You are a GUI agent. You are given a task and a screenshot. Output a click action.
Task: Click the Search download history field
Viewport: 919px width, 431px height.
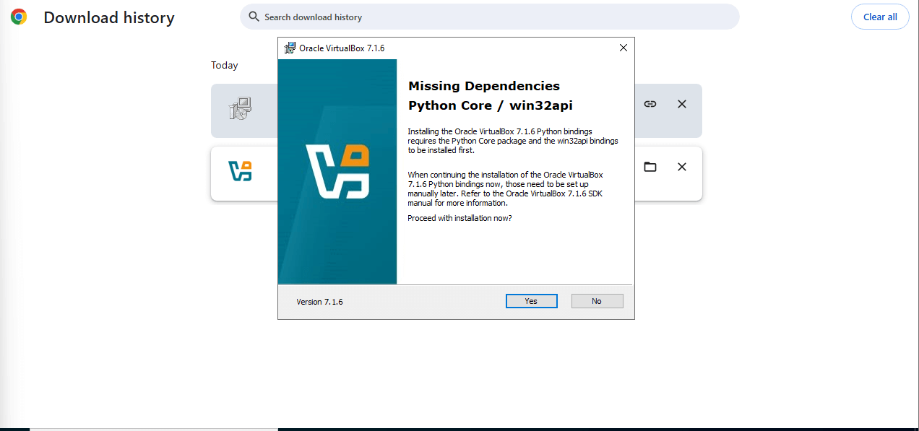[489, 17]
